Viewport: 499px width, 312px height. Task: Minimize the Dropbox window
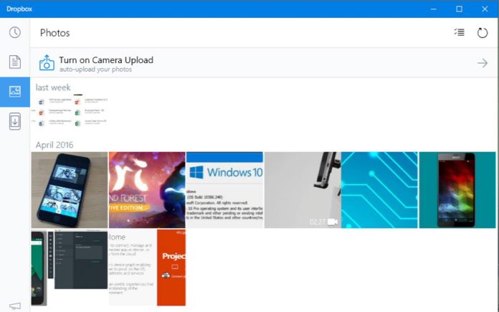(433, 9)
